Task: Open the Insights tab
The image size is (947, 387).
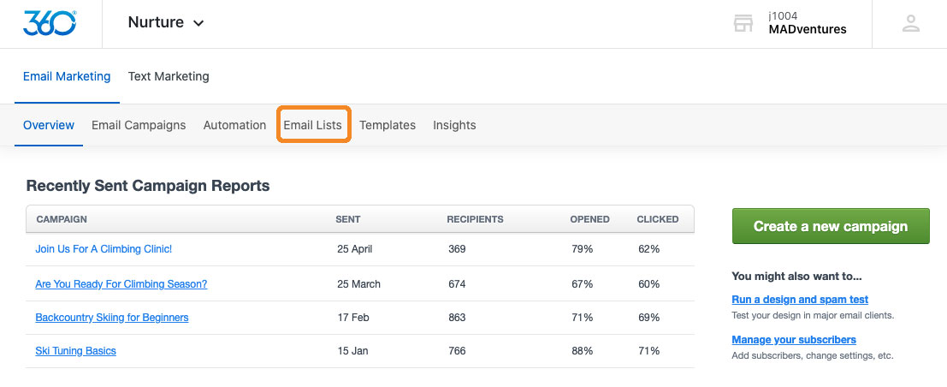Action: point(454,125)
